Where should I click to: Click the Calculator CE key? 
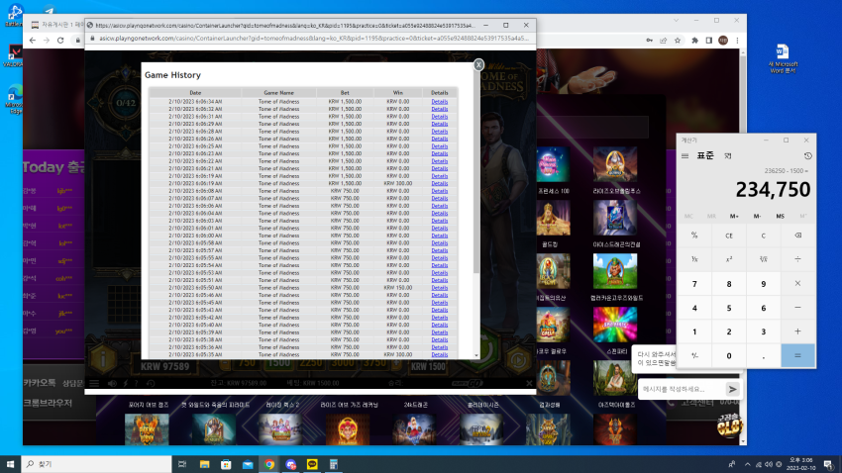pos(729,236)
